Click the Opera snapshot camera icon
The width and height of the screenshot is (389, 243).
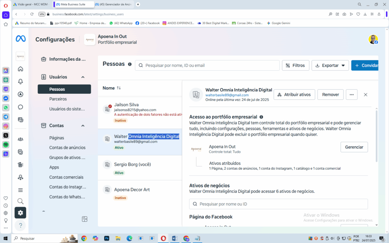click(x=344, y=14)
